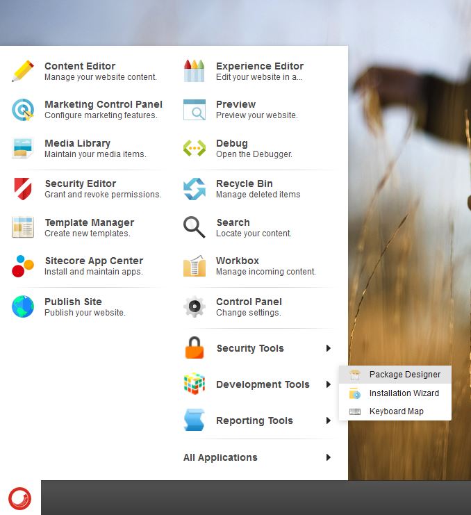Viewport: 471px width, 515px height.
Task: Click 'Maintain your media items.' description
Action: pyautogui.click(x=95, y=154)
